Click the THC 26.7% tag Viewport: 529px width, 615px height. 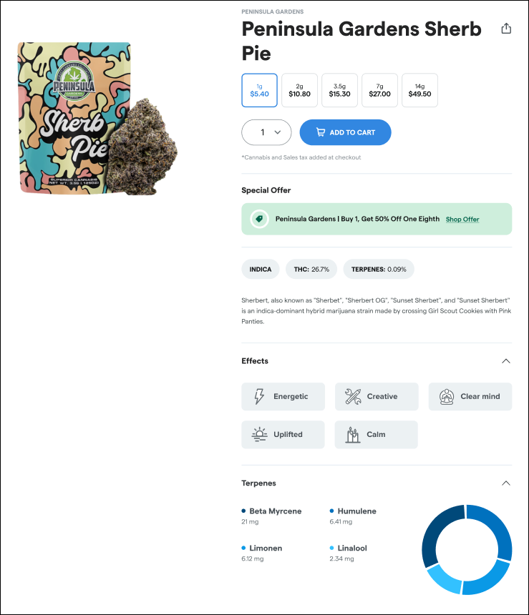click(311, 270)
